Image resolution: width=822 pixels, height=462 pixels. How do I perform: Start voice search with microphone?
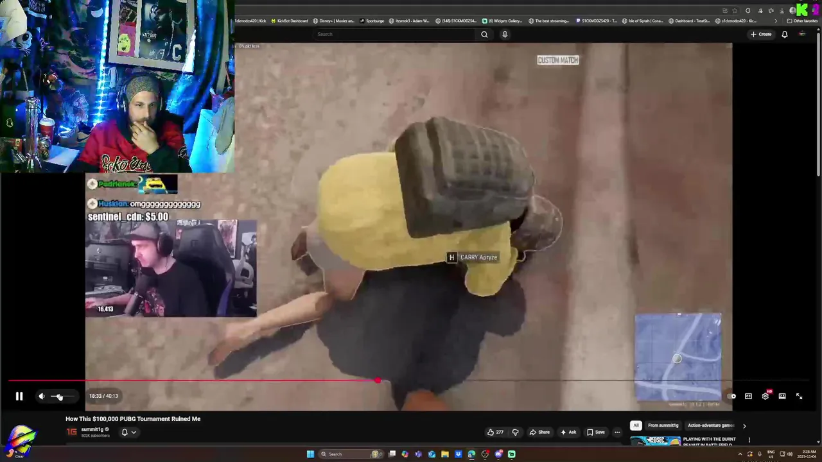pyautogui.click(x=505, y=34)
